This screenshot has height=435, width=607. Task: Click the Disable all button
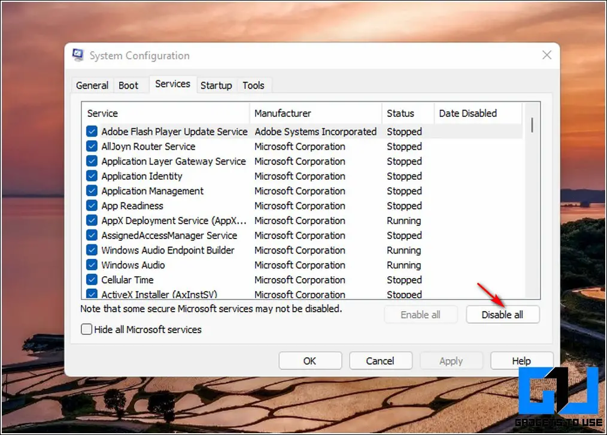[x=502, y=315]
